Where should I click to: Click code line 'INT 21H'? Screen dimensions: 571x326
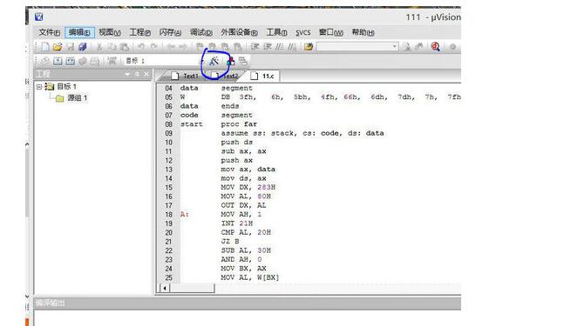(x=237, y=223)
